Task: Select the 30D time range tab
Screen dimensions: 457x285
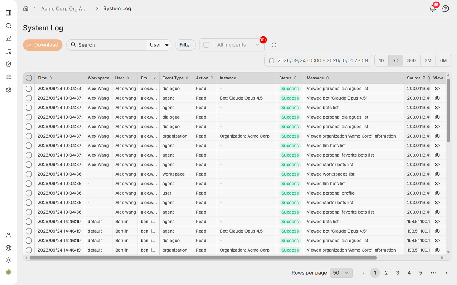Action: click(411, 60)
